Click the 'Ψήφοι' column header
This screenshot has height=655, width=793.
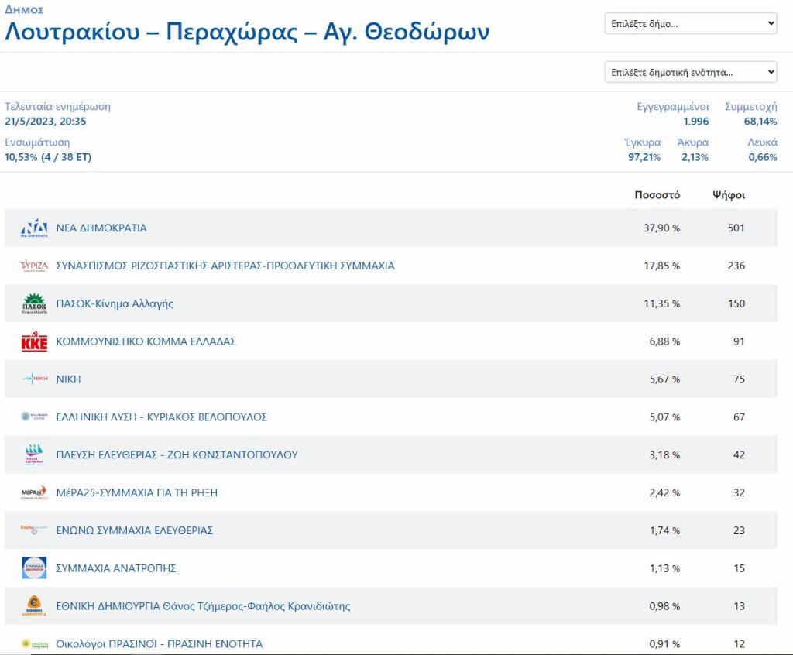[x=728, y=195]
